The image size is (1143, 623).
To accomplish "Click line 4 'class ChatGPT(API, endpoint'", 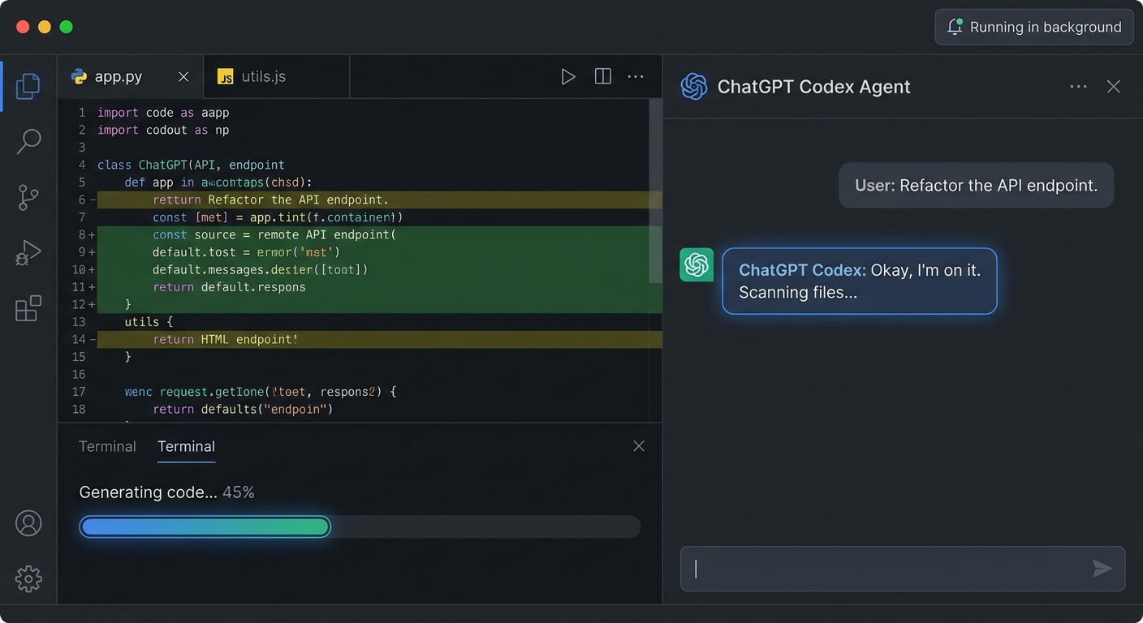I will tap(191, 165).
